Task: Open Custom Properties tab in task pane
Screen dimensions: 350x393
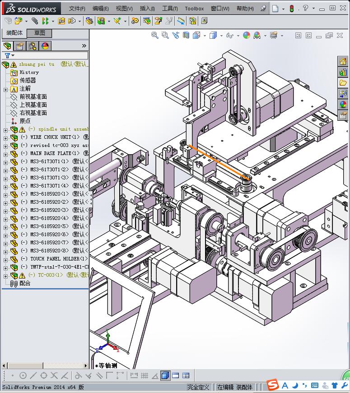Action: coord(343,115)
